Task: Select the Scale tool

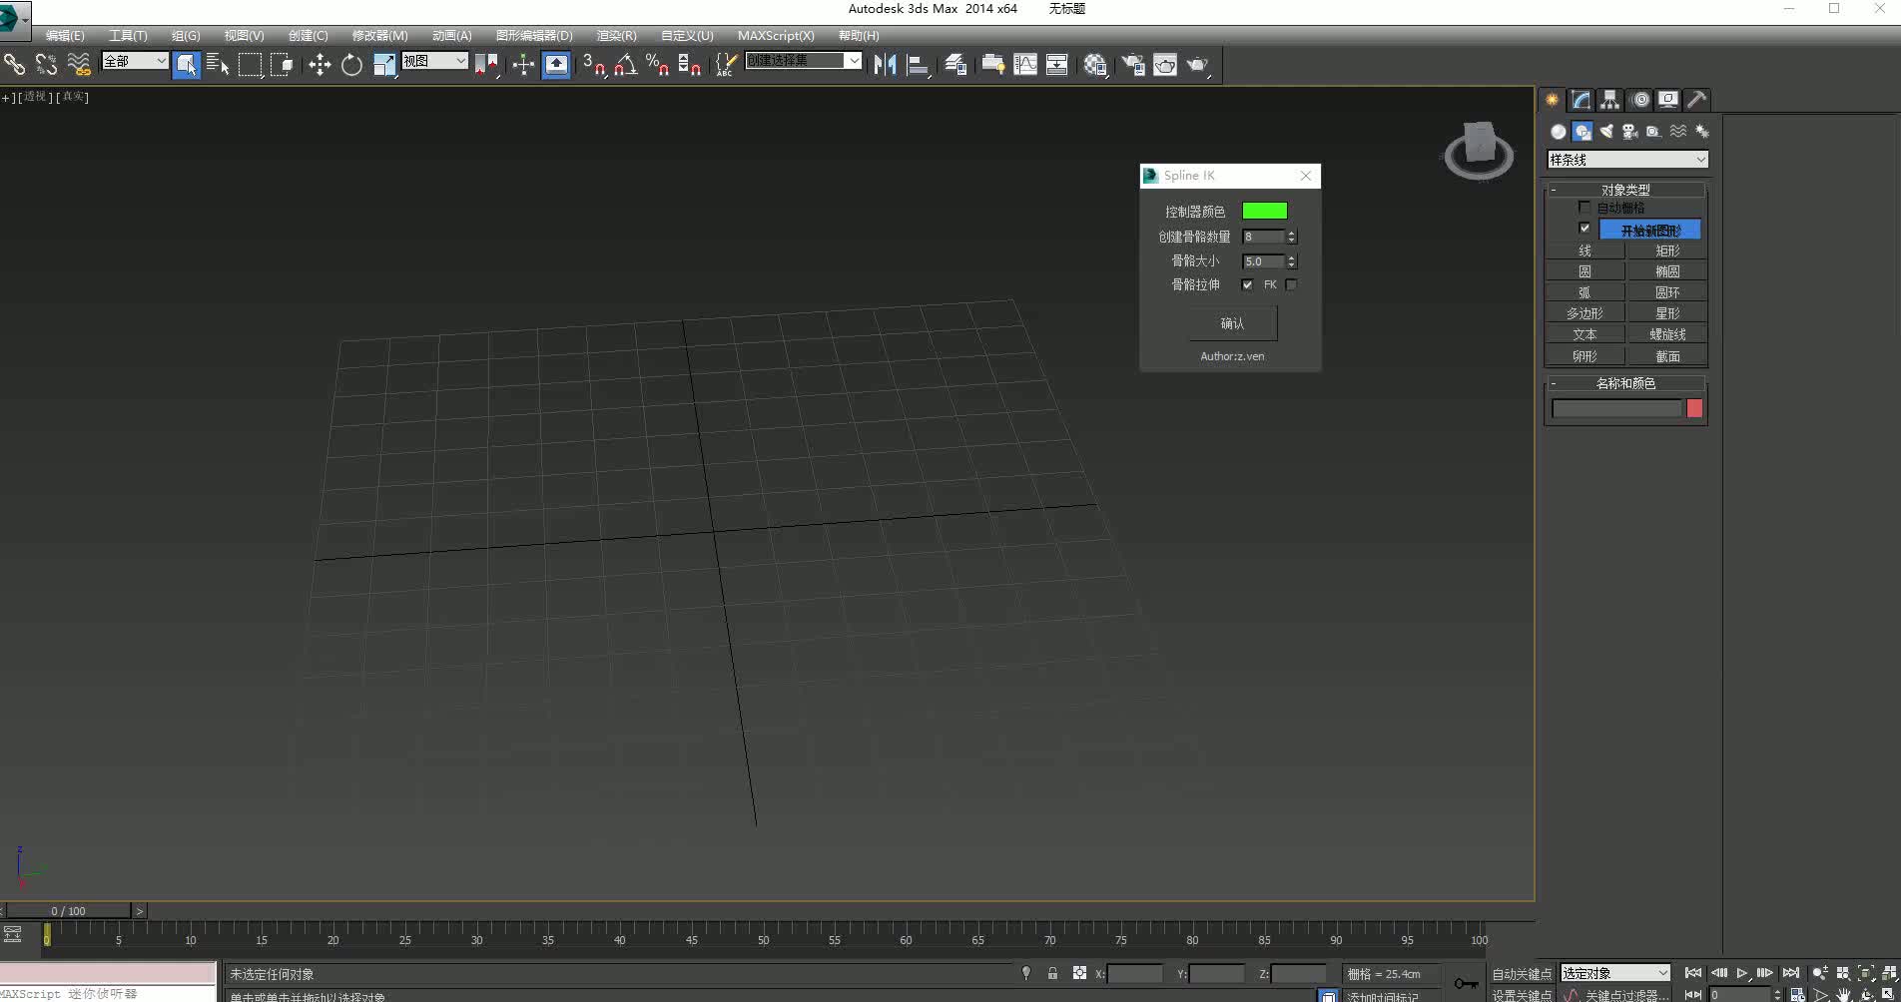Action: (384, 65)
